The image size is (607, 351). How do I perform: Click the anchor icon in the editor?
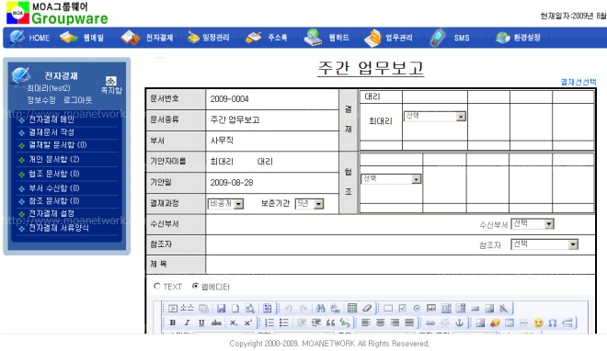click(459, 323)
